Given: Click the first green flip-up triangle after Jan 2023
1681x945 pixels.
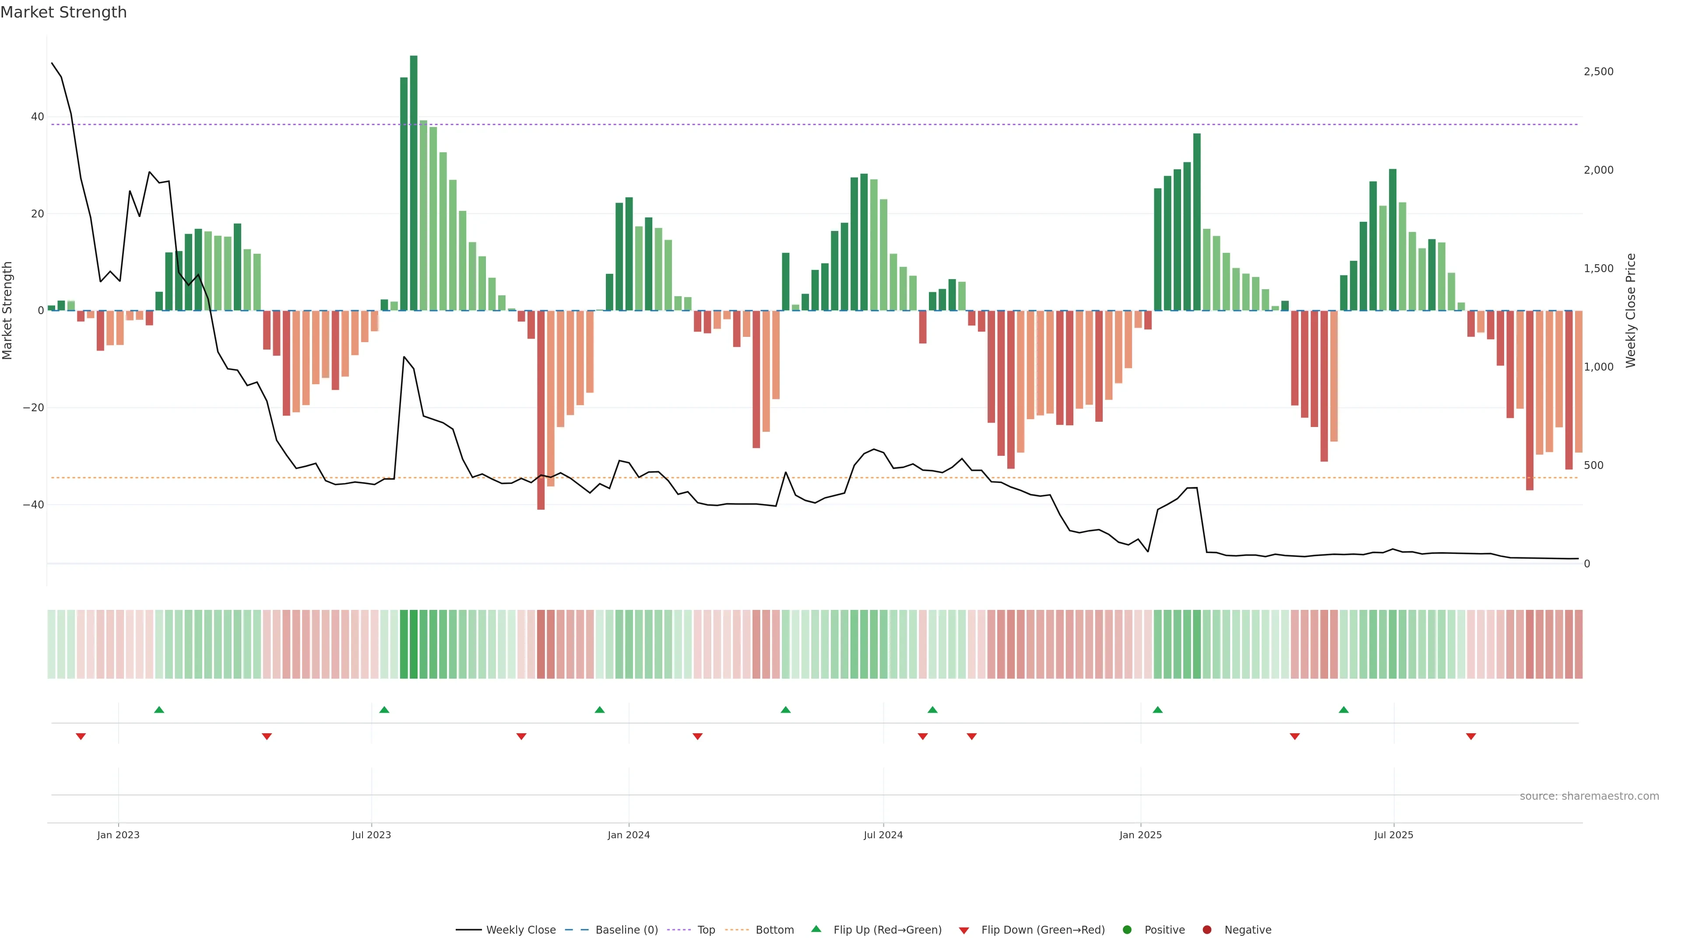Looking at the screenshot, I should tap(159, 710).
